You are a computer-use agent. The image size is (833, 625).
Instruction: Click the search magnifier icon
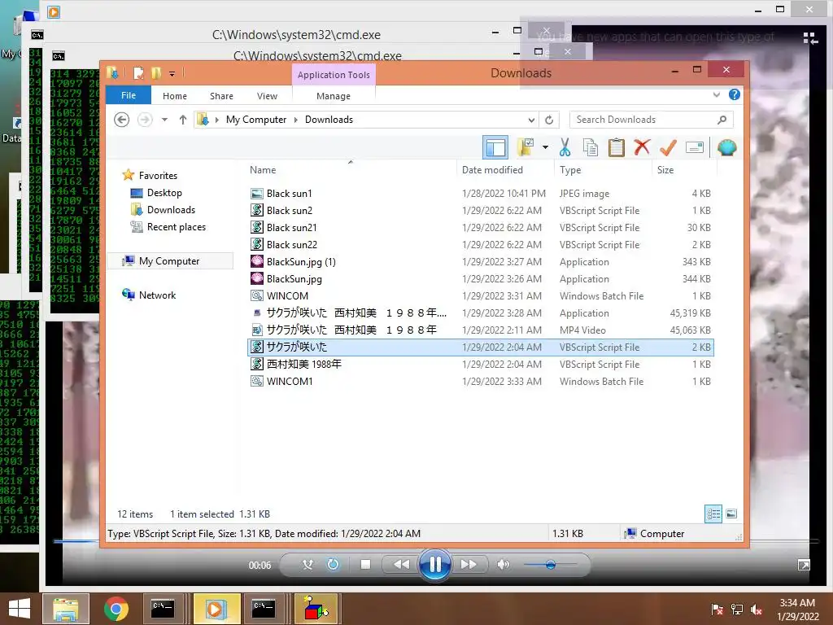click(x=722, y=120)
